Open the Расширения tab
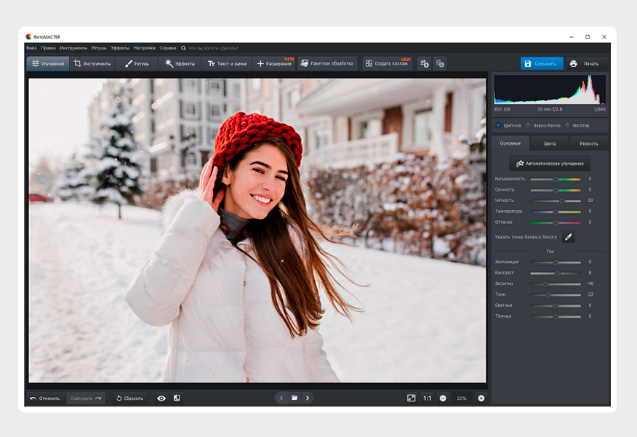The height and width of the screenshot is (437, 637). click(275, 64)
